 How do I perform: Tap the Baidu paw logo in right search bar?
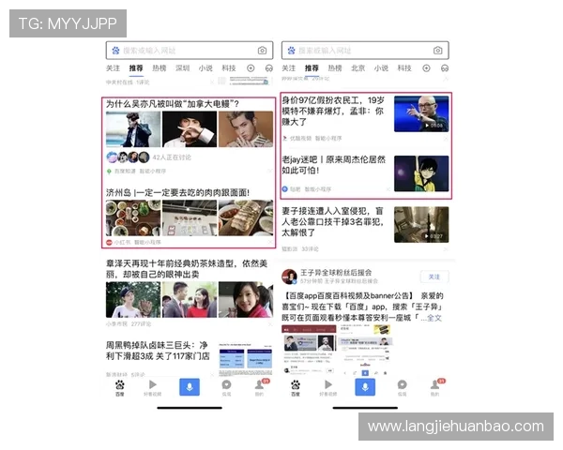coord(291,51)
